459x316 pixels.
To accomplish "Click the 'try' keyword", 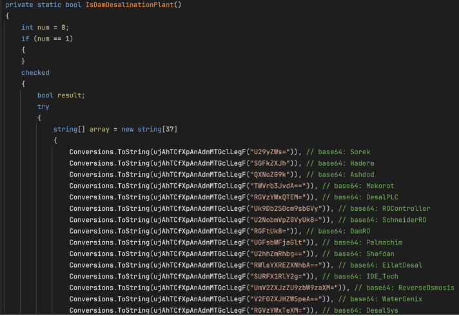I will (43, 106).
